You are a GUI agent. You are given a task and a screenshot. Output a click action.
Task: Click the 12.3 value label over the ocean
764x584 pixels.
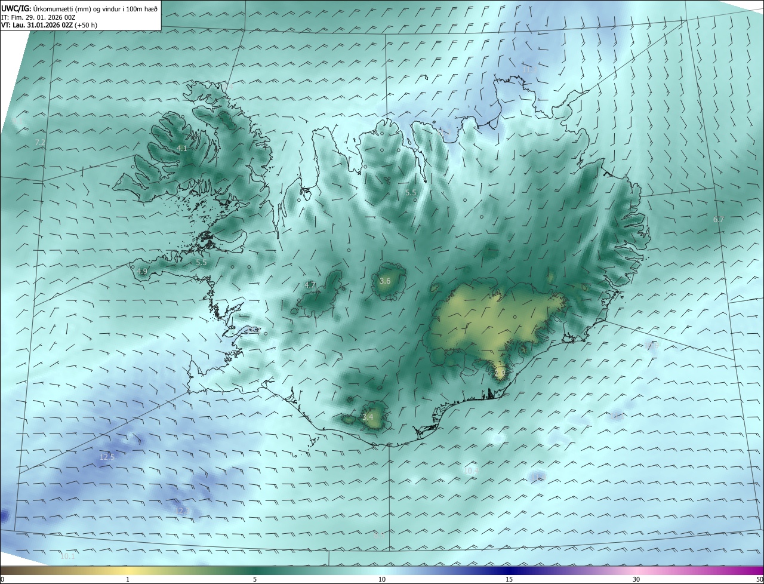click(183, 511)
